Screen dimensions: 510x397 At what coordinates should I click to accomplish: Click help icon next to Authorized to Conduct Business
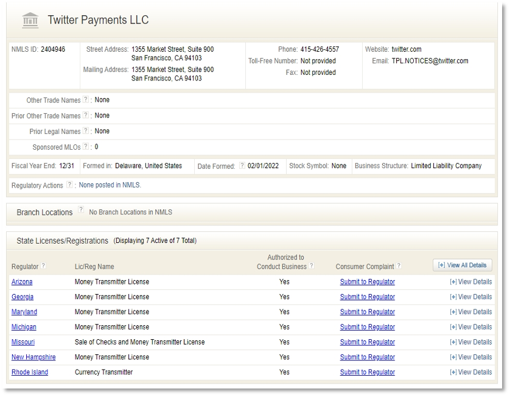312,266
